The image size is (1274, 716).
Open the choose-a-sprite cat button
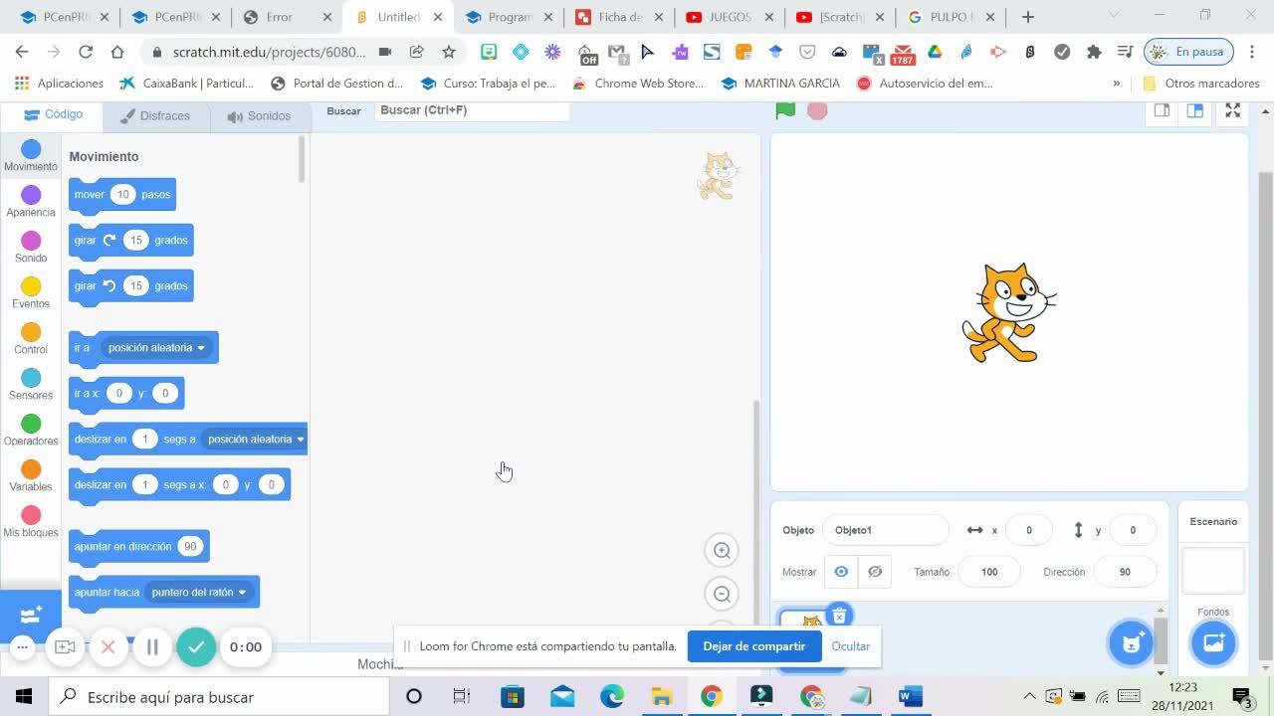1132,642
